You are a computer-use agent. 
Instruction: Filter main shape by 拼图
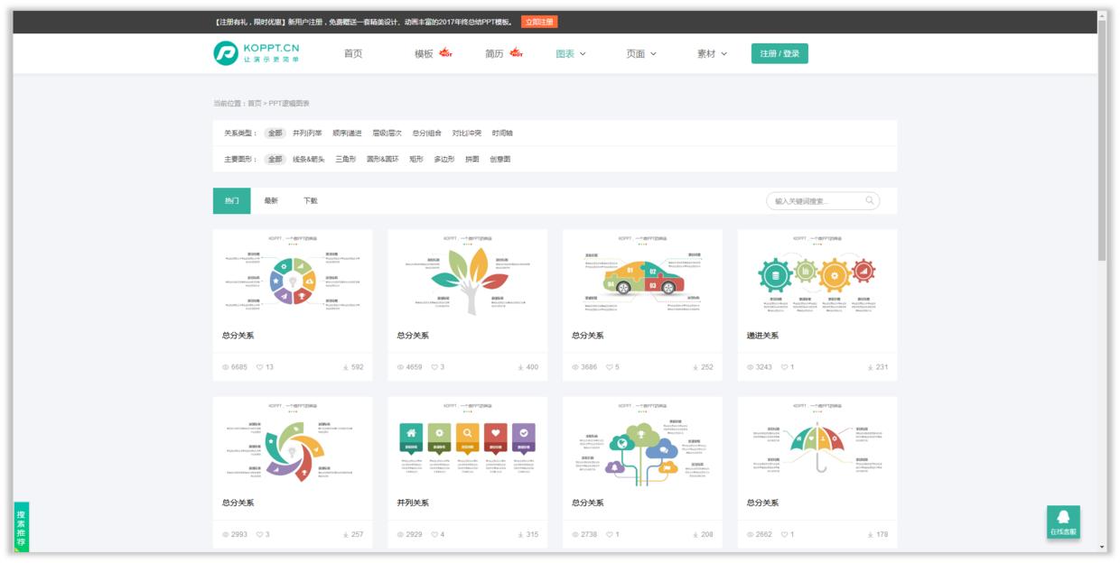click(x=472, y=159)
